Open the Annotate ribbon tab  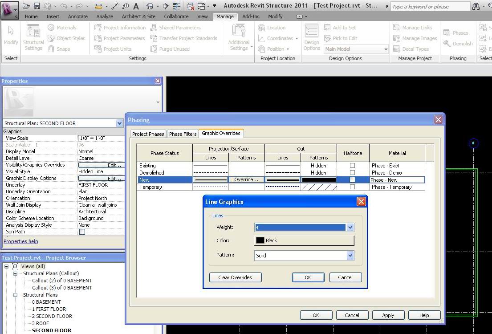(78, 16)
